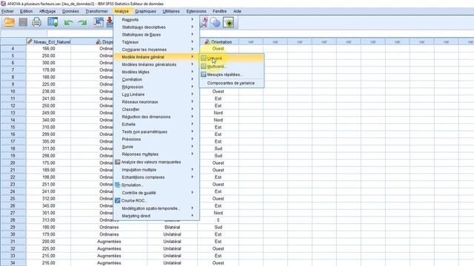Image resolution: width=474 pixels, height=266 pixels.
Task: Close the open Analyse menu
Action: 121,11
